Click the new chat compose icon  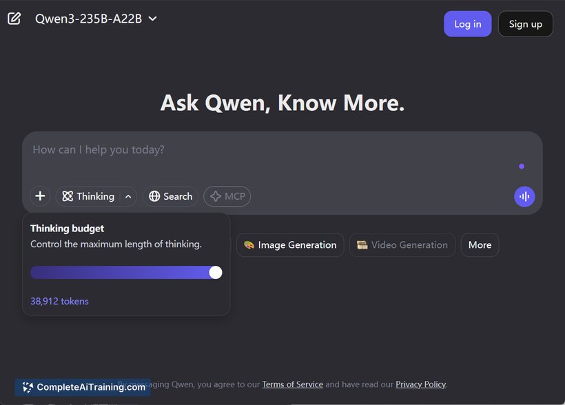pyautogui.click(x=14, y=19)
